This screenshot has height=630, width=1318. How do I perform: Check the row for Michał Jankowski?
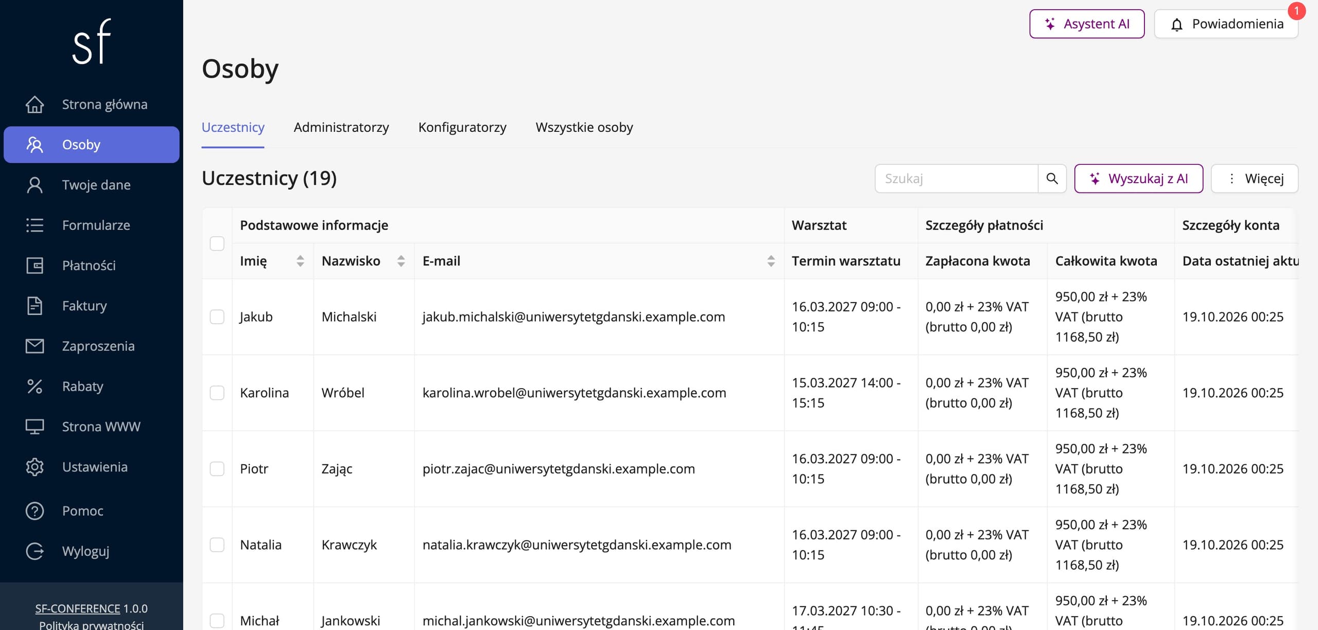point(217,621)
